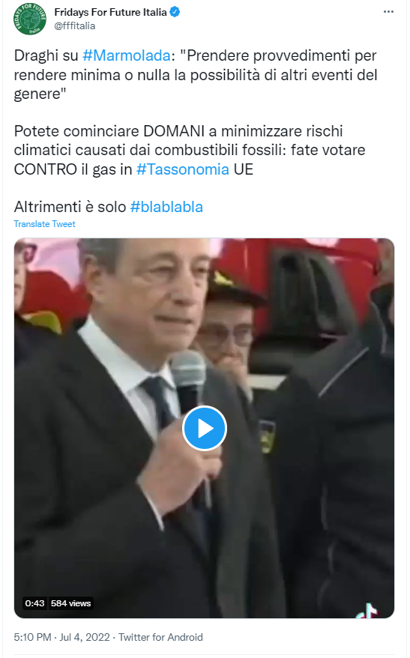Open the three-dot more options menu
Screen dimensions: 410x658
click(388, 11)
